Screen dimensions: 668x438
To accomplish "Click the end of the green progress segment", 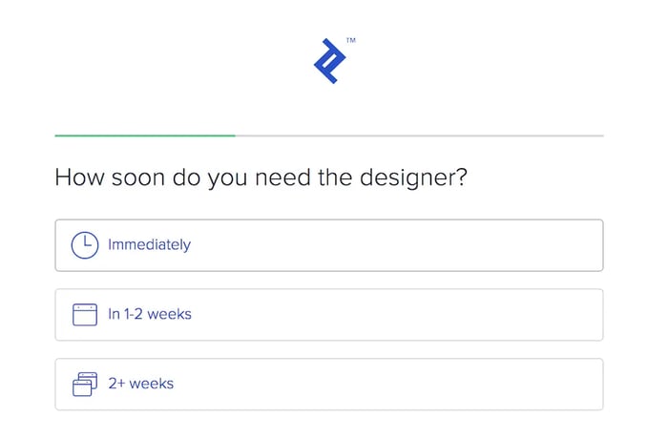I will 233,136.
